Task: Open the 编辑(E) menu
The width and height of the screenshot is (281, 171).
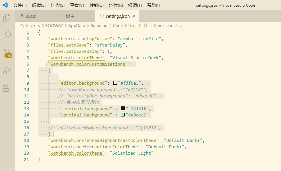Action: point(39,5)
